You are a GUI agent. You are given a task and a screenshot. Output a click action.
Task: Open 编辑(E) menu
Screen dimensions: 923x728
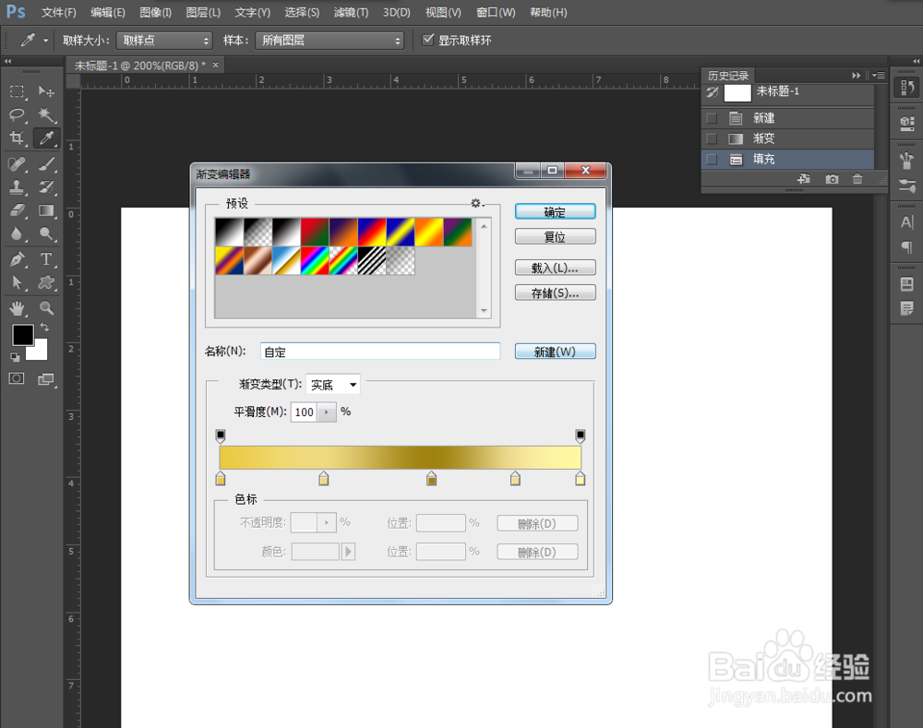108,12
